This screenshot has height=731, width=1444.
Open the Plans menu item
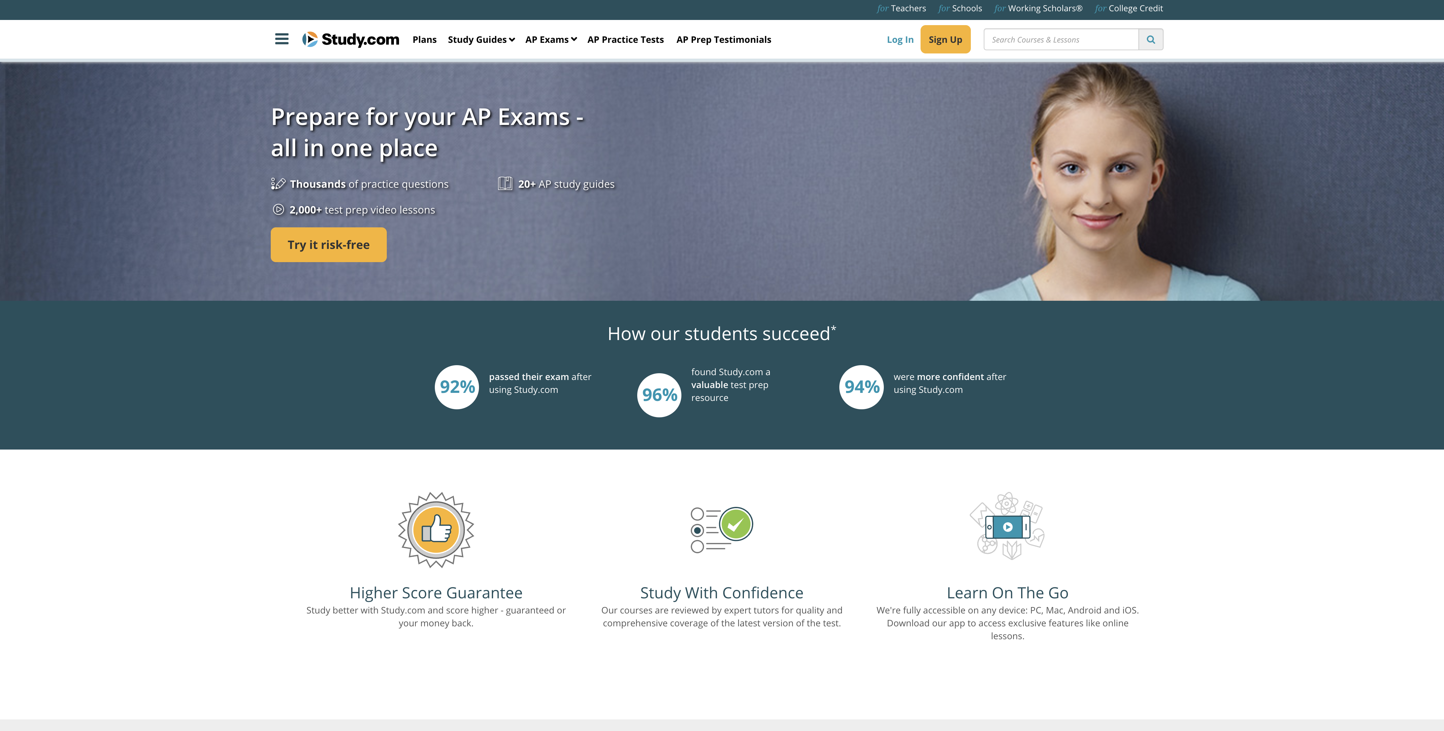tap(424, 40)
